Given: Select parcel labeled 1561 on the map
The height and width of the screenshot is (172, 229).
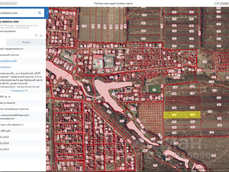Looking at the screenshot, I should coord(219,105).
